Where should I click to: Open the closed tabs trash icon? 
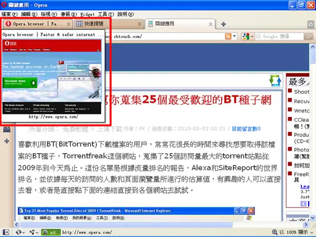pos(311,24)
